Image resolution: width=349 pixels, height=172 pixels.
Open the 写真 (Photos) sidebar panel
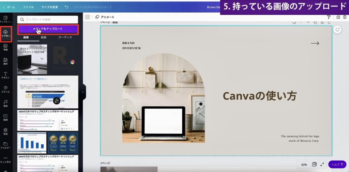[x=5, y=47]
